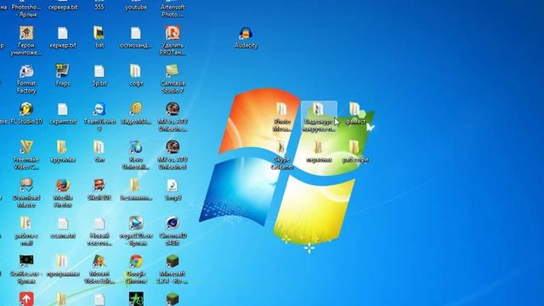Image resolution: width=544 pixels, height=306 pixels.
Task: Launch Google Chrome shortcut
Action: [x=136, y=261]
